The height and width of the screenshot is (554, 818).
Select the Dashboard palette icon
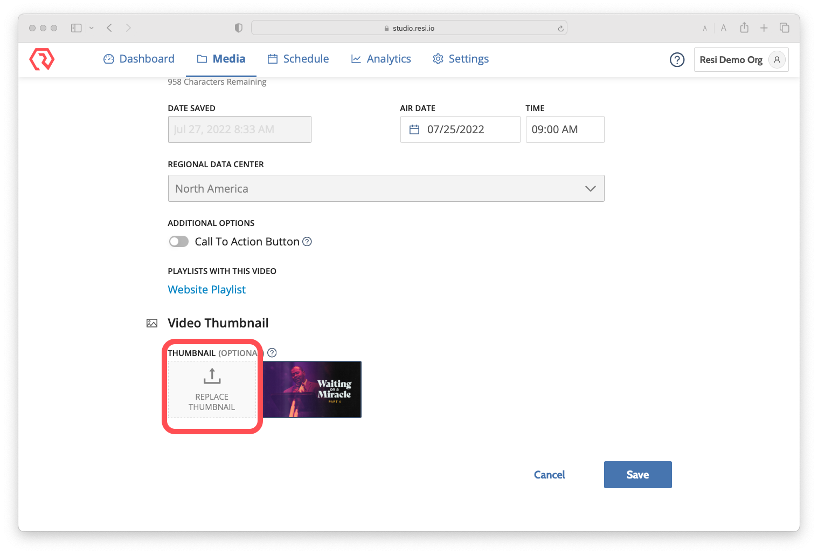[x=108, y=59]
